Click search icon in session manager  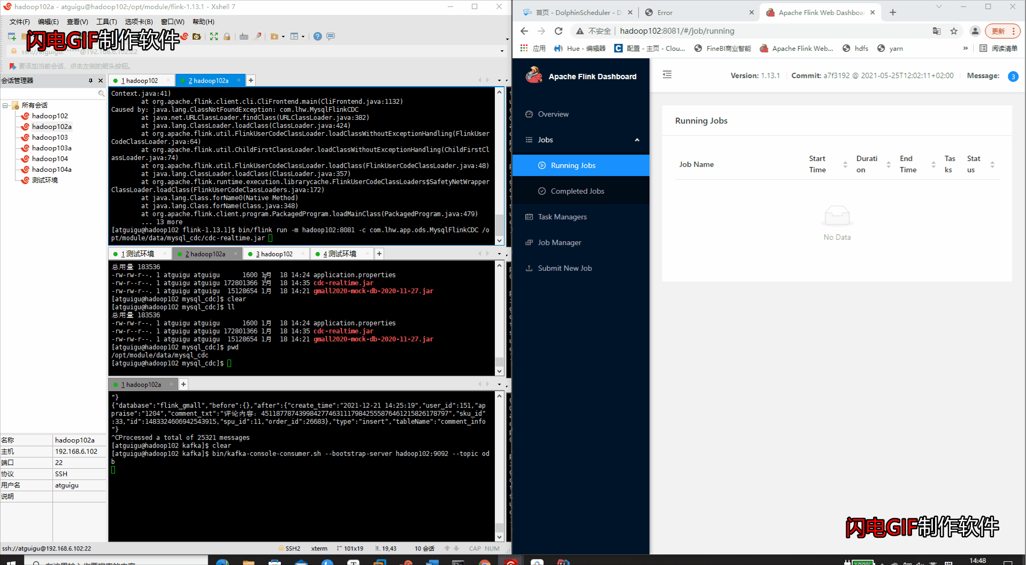point(101,94)
